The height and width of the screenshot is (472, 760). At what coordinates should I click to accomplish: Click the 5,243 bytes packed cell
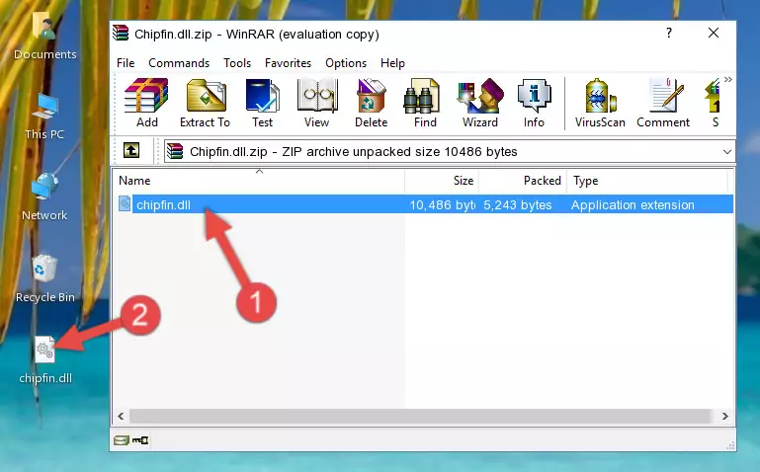517,204
